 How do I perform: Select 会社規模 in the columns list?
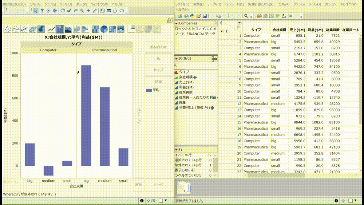186,77
